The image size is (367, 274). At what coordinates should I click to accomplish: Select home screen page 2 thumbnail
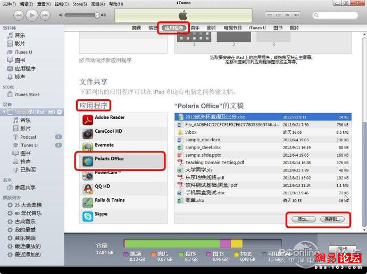coord(234,37)
